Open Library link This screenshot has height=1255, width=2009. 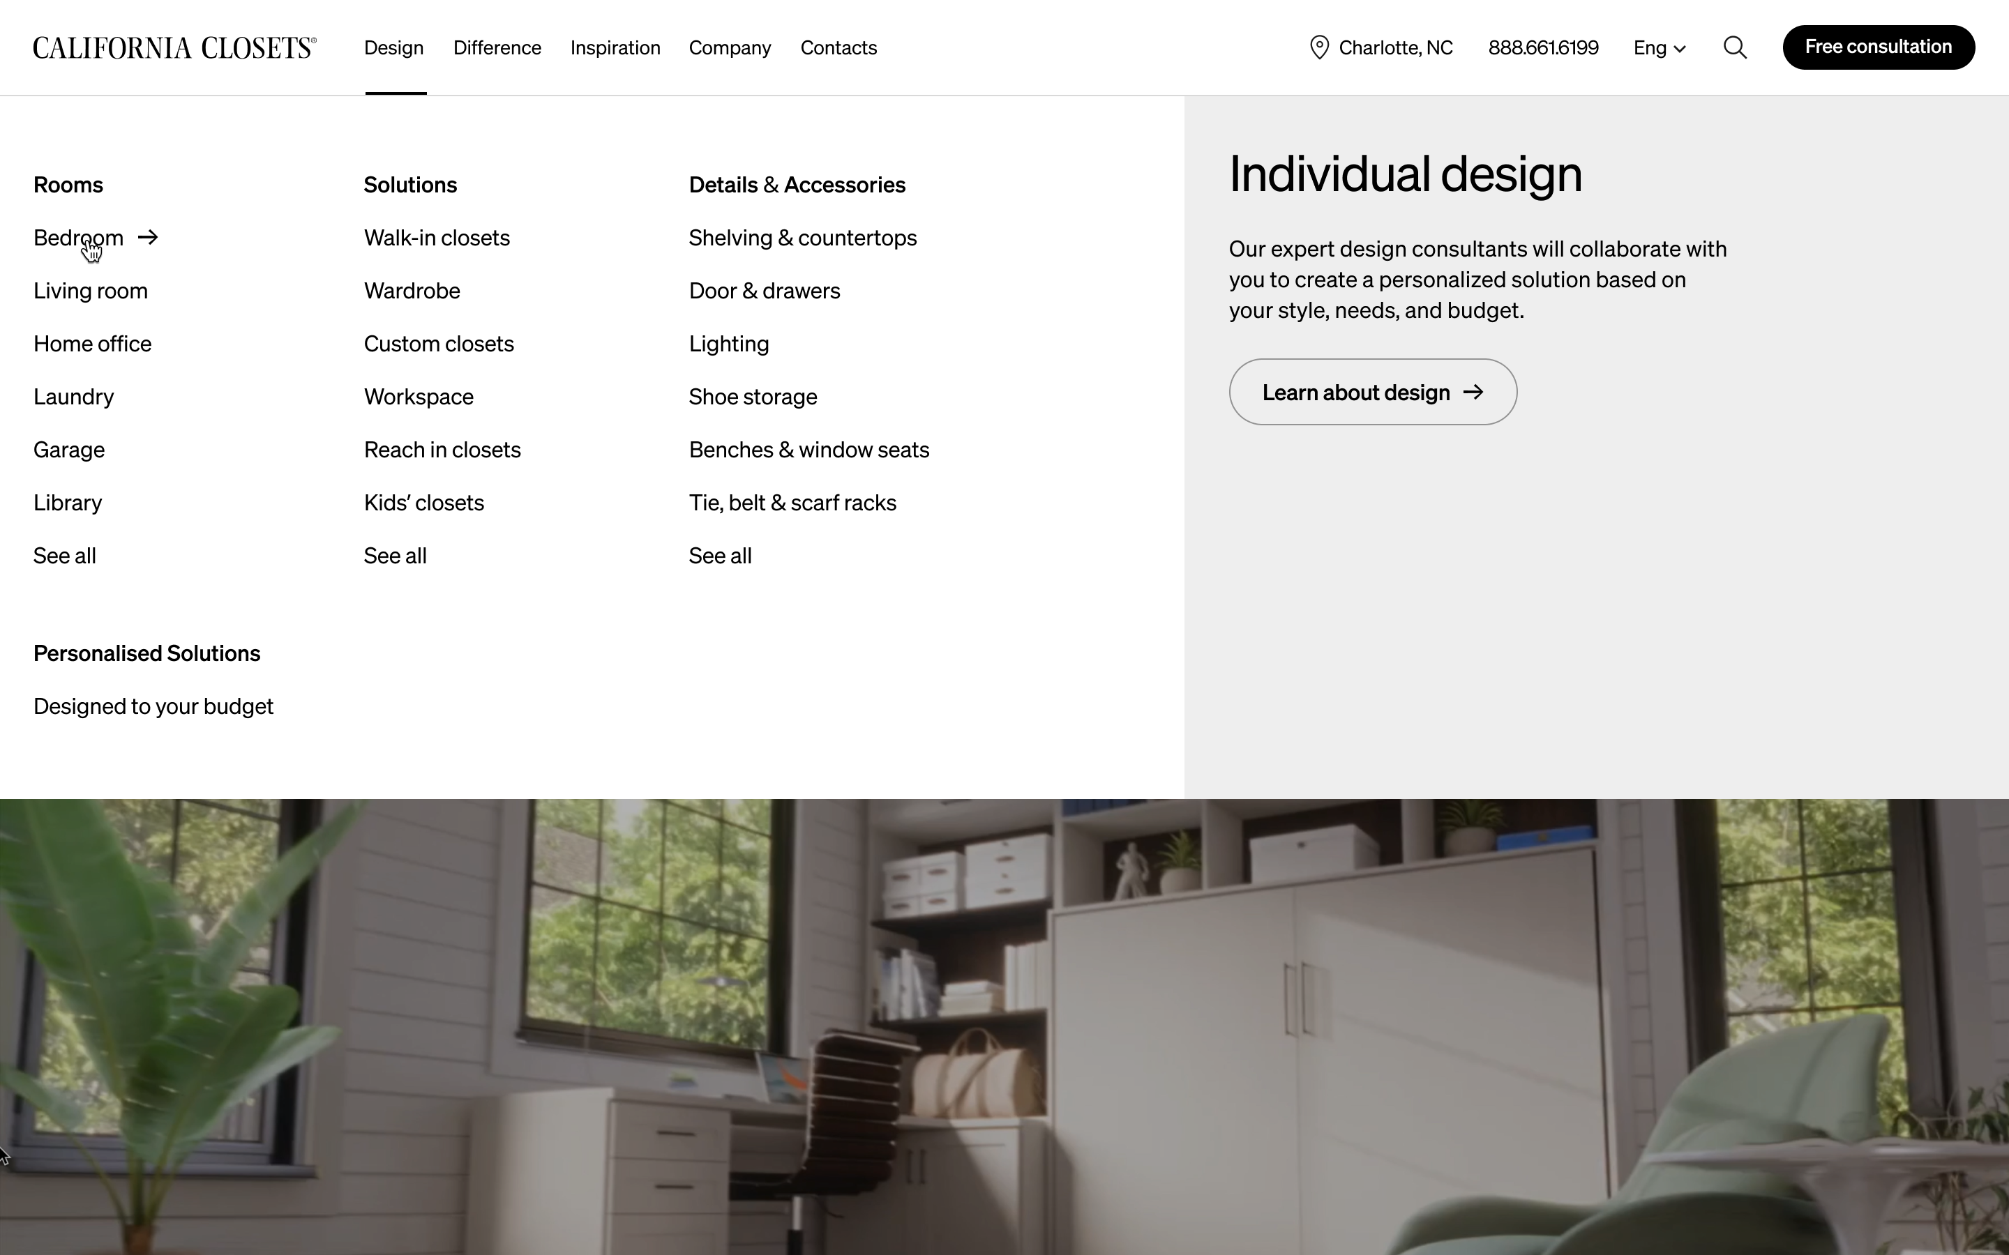(x=67, y=503)
